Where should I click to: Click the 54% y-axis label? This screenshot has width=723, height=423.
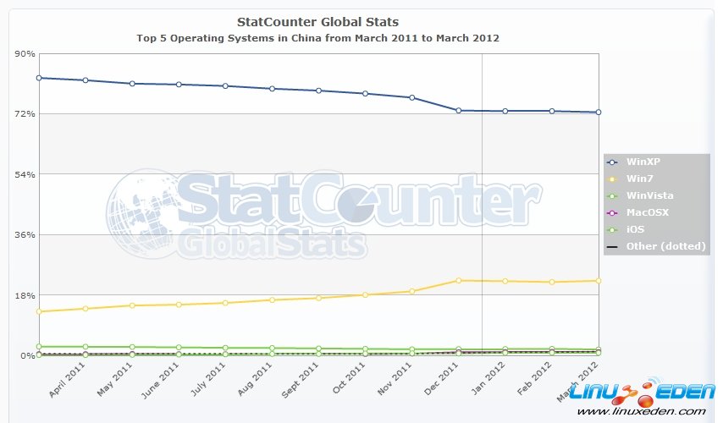(25, 174)
